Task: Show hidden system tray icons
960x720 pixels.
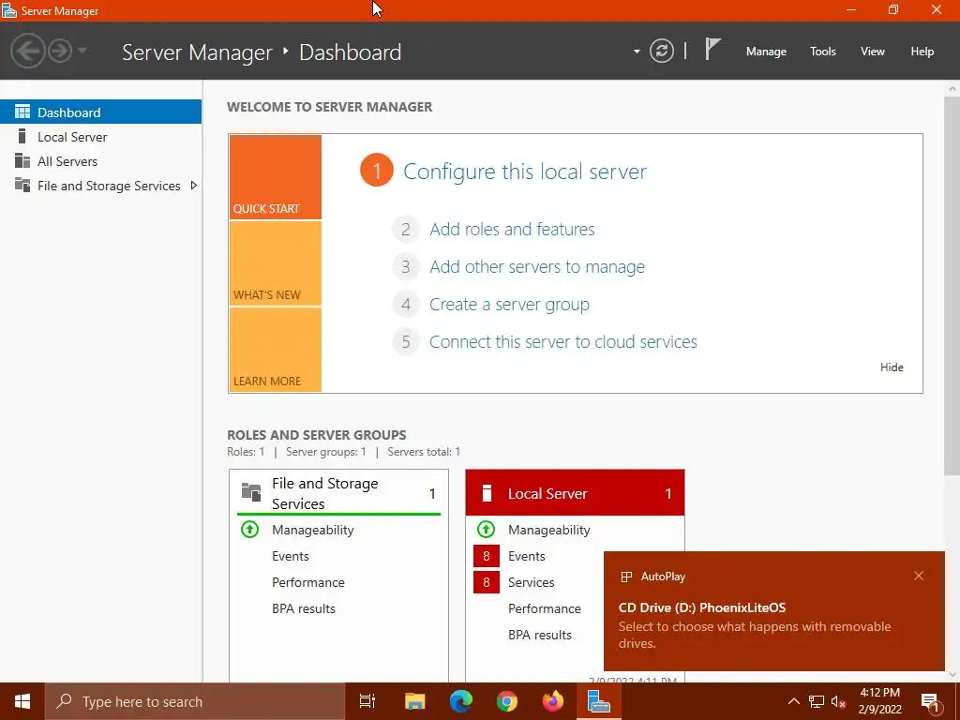Action: click(793, 701)
